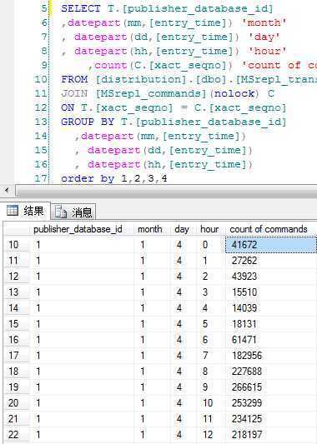317x444 pixels.
Task: Place cursor on the FROM keyword in line 10
Action: (74, 79)
